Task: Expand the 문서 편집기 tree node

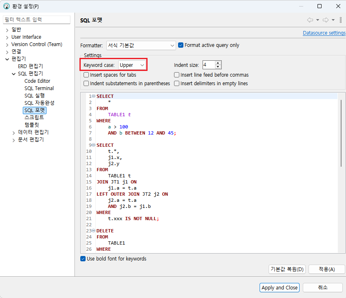Action: point(14,140)
